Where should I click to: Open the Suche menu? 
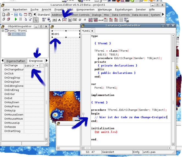coord(34,10)
